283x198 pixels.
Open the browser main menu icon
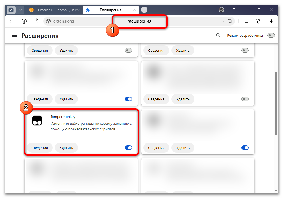234,10
